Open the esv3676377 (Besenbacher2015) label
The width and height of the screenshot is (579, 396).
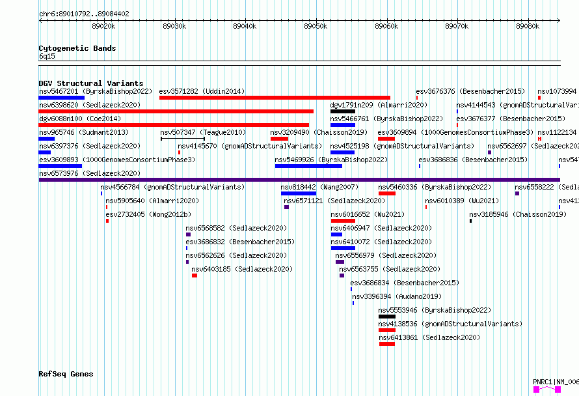click(x=511, y=119)
